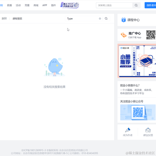The image size is (156, 156).
Task: Open the 插件 navigation item
Action: tap(53, 5)
